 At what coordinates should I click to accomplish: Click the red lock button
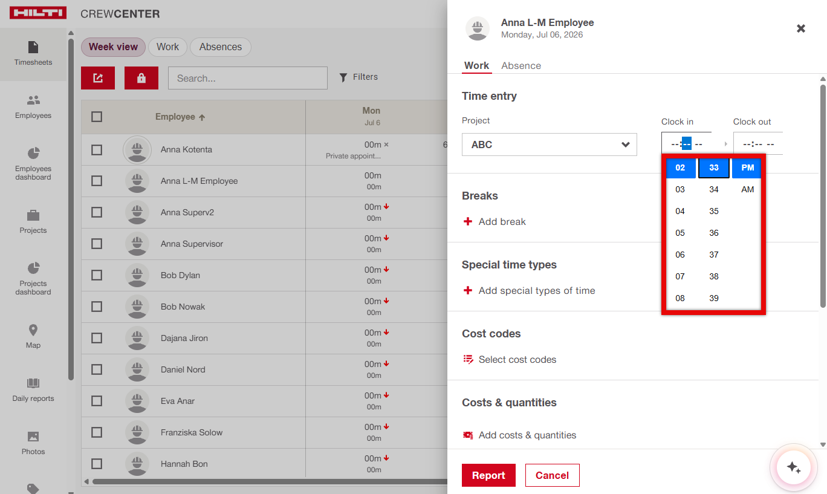pyautogui.click(x=141, y=78)
